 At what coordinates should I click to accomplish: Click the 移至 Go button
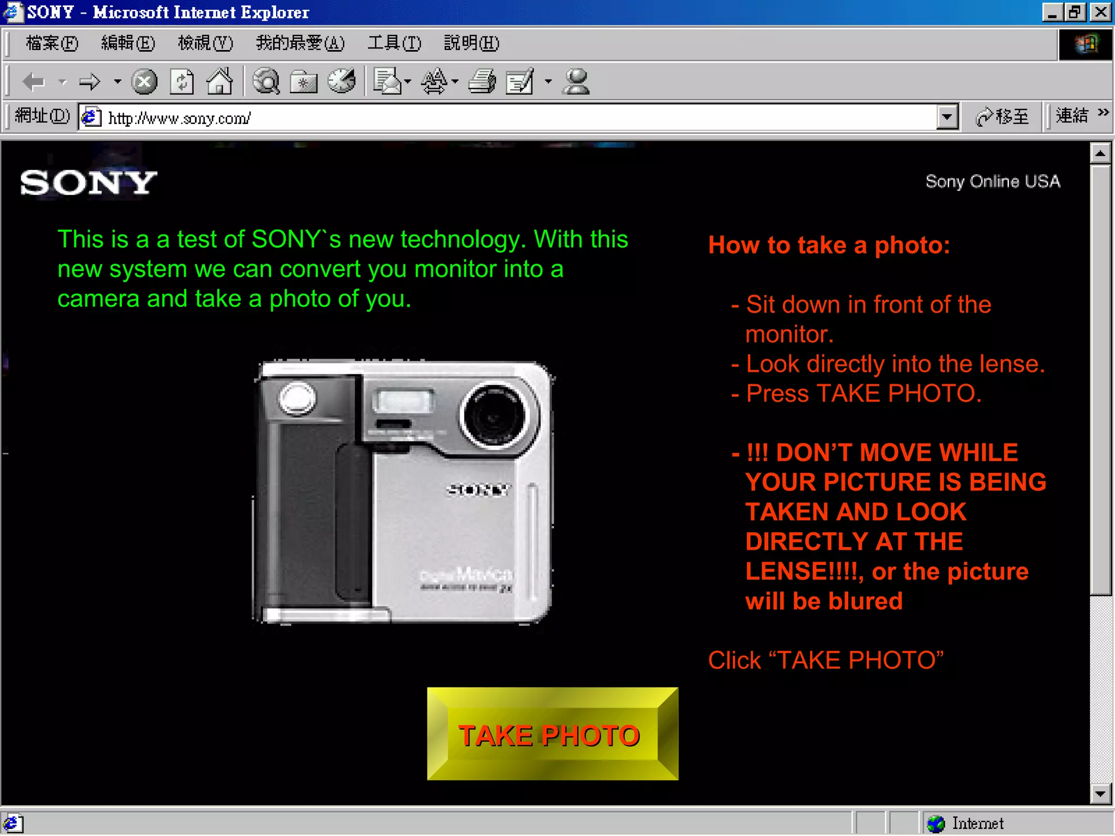click(1003, 116)
